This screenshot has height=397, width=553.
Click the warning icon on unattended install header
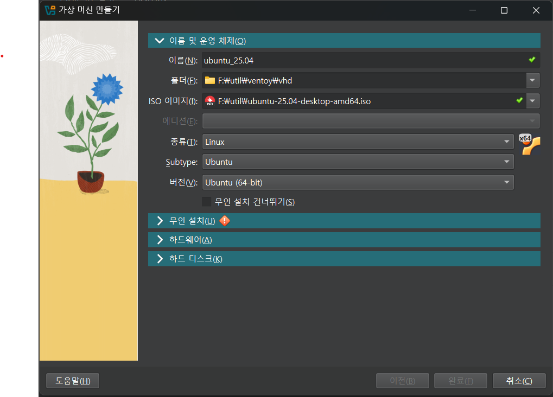click(225, 221)
